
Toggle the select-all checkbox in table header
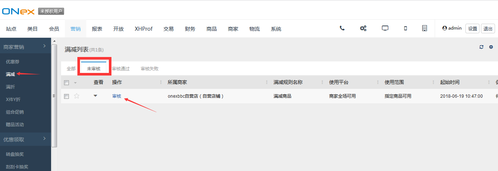(67, 83)
